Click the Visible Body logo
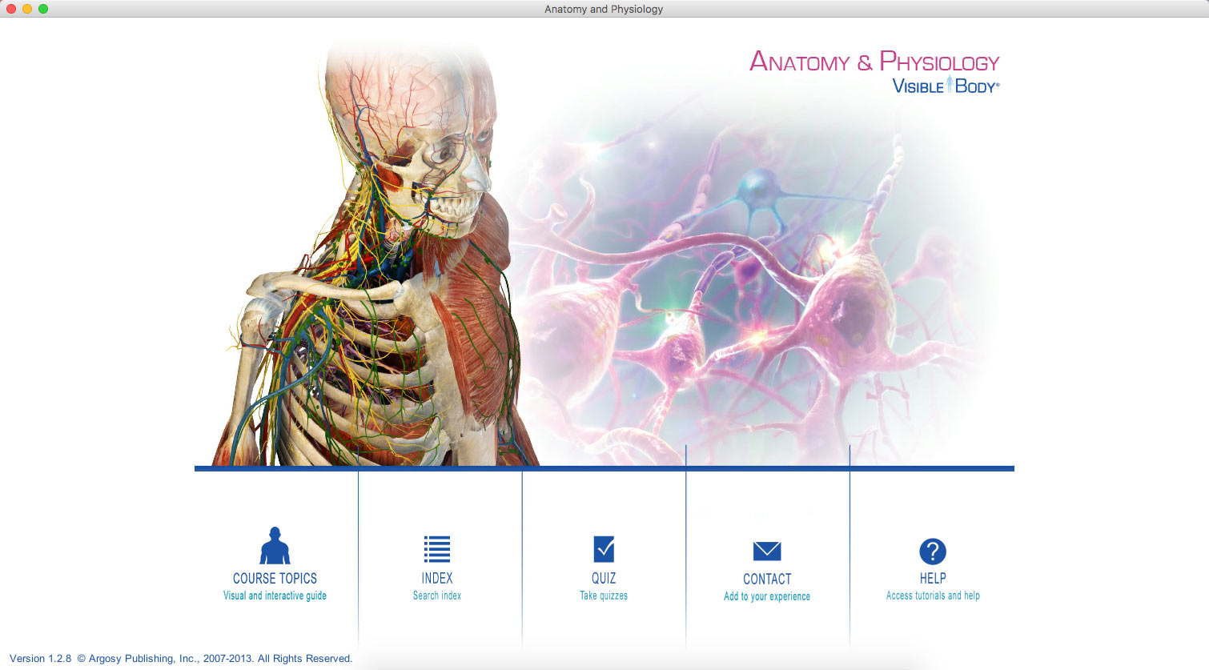 click(x=946, y=86)
